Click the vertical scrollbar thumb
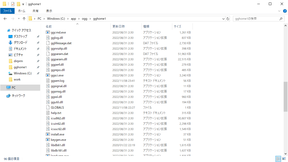 [x=285, y=97]
